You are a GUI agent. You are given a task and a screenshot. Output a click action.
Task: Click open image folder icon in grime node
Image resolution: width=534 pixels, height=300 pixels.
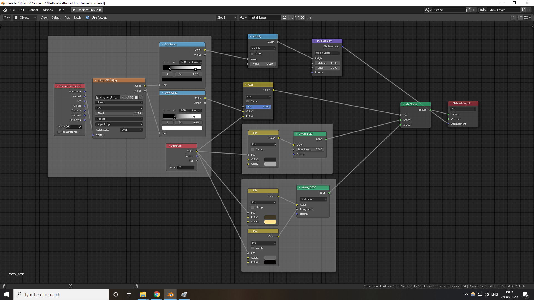(136, 97)
